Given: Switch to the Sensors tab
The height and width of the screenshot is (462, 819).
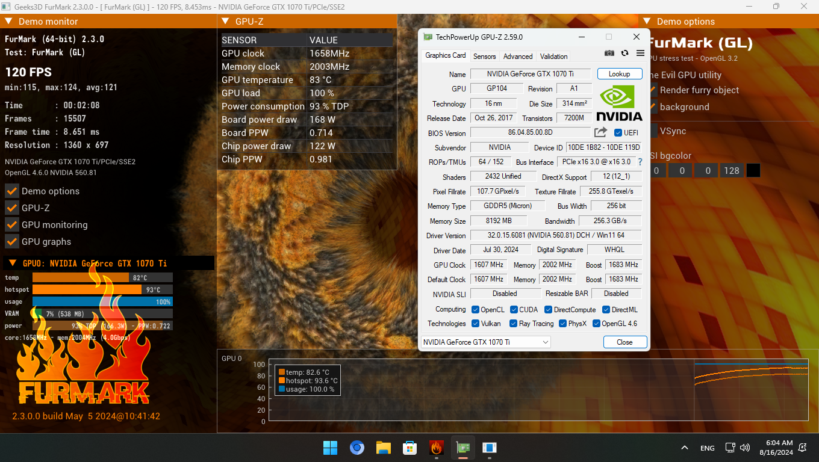Looking at the screenshot, I should [485, 57].
